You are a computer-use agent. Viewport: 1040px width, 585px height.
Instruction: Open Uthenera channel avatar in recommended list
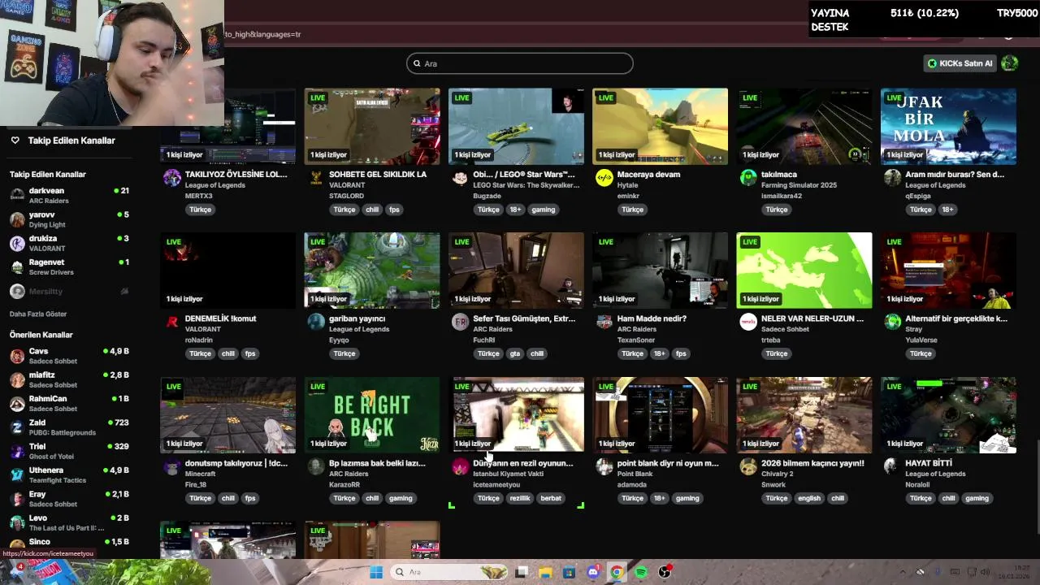pyautogui.click(x=17, y=474)
